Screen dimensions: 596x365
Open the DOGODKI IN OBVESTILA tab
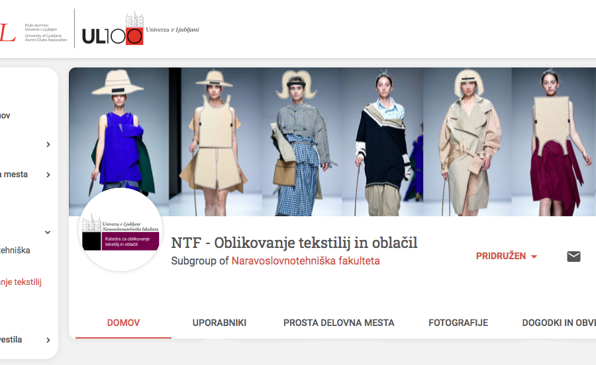[559, 323]
